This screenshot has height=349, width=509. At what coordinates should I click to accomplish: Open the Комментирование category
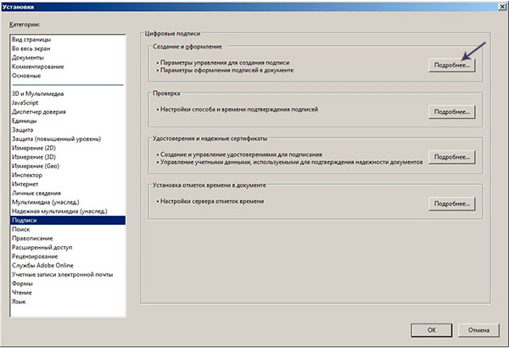pyautogui.click(x=38, y=66)
